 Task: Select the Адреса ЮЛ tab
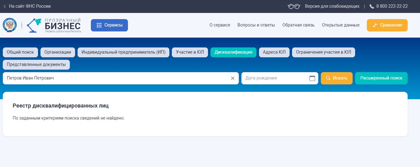point(274,52)
